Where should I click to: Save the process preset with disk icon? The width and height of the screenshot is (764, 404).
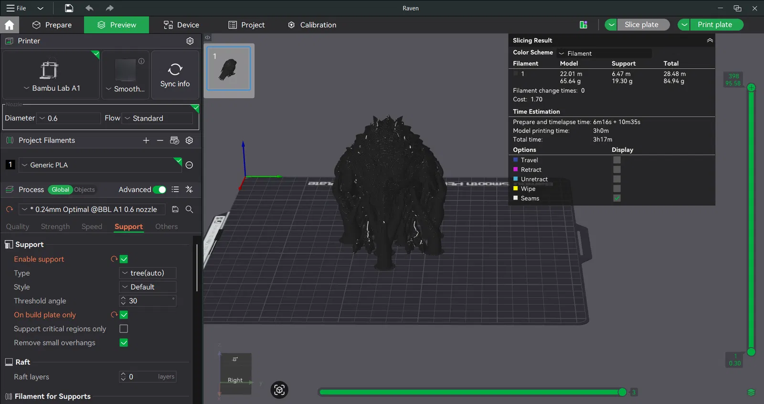pos(175,209)
